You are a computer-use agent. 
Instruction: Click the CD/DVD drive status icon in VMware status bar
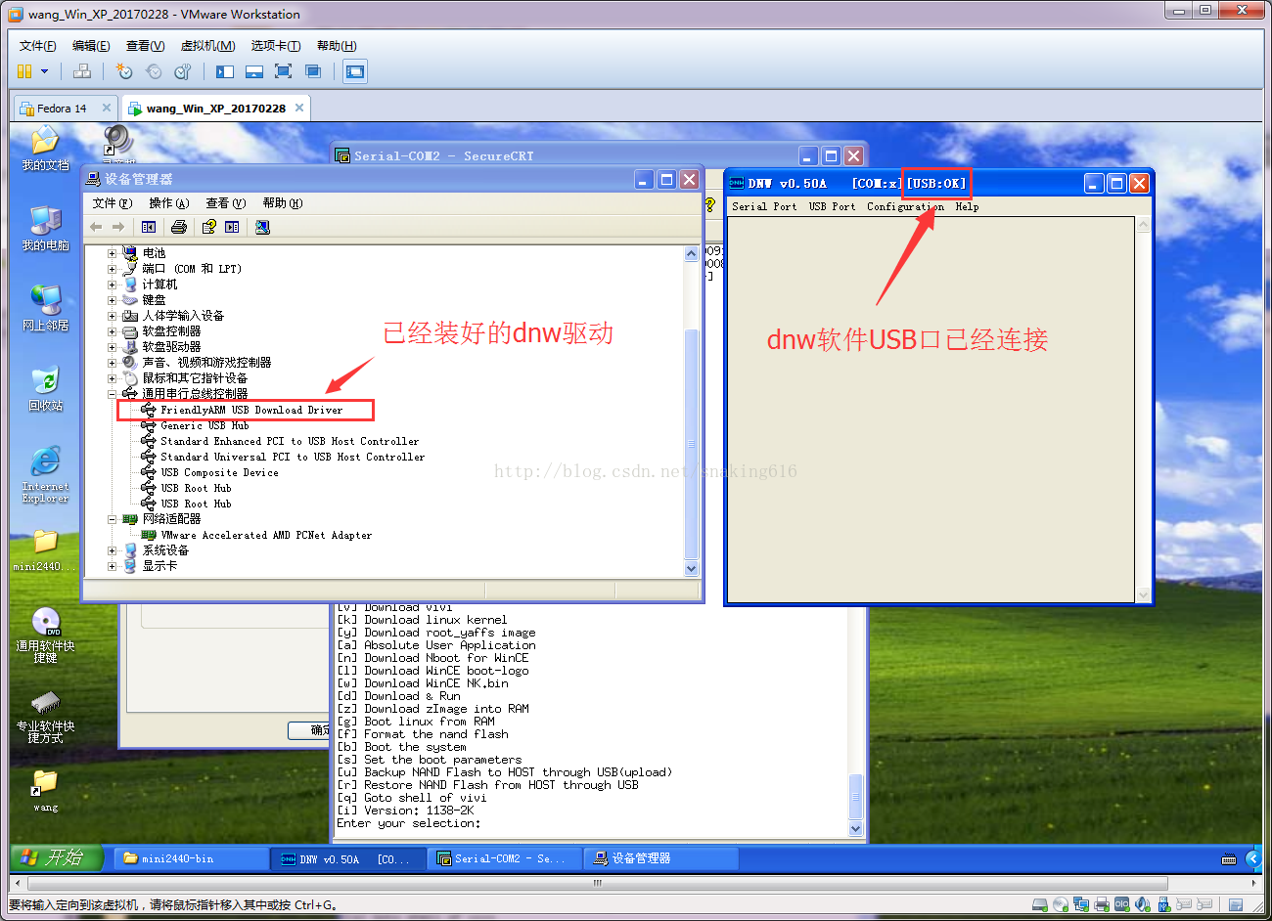tap(1061, 904)
